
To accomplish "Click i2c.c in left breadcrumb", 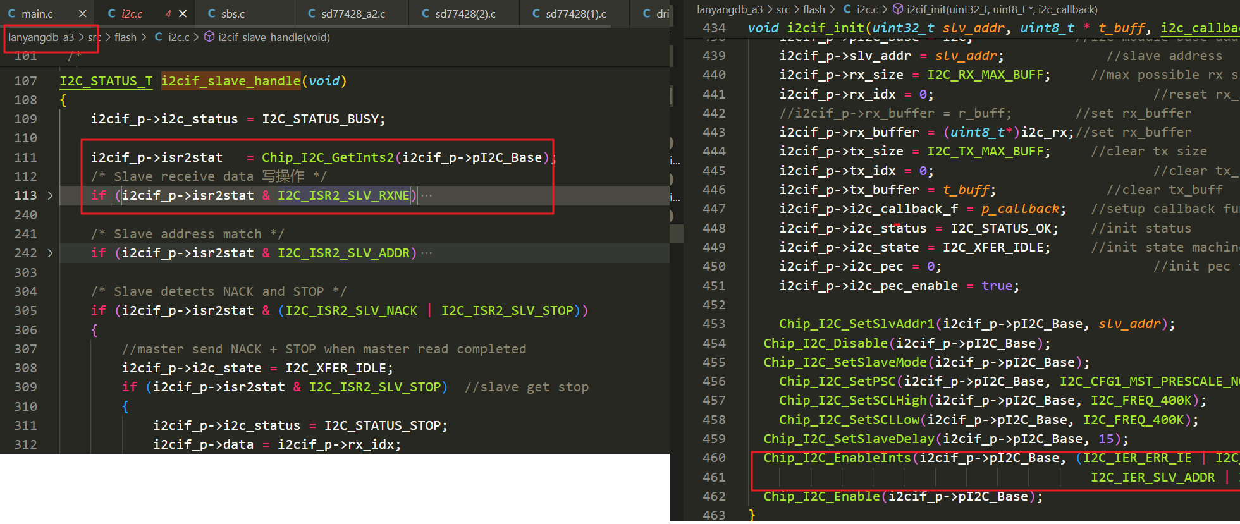I will click(178, 37).
